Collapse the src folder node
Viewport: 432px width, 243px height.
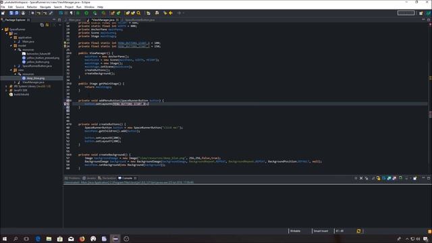pyautogui.click(x=7, y=33)
